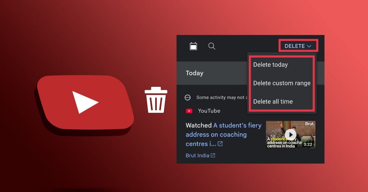368x192 pixels.
Task: Select 'Delete custom range' option
Action: click(282, 83)
